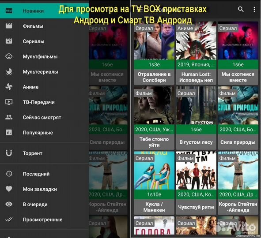Click the 2020, США, Ко... info label

coord(196,194)
